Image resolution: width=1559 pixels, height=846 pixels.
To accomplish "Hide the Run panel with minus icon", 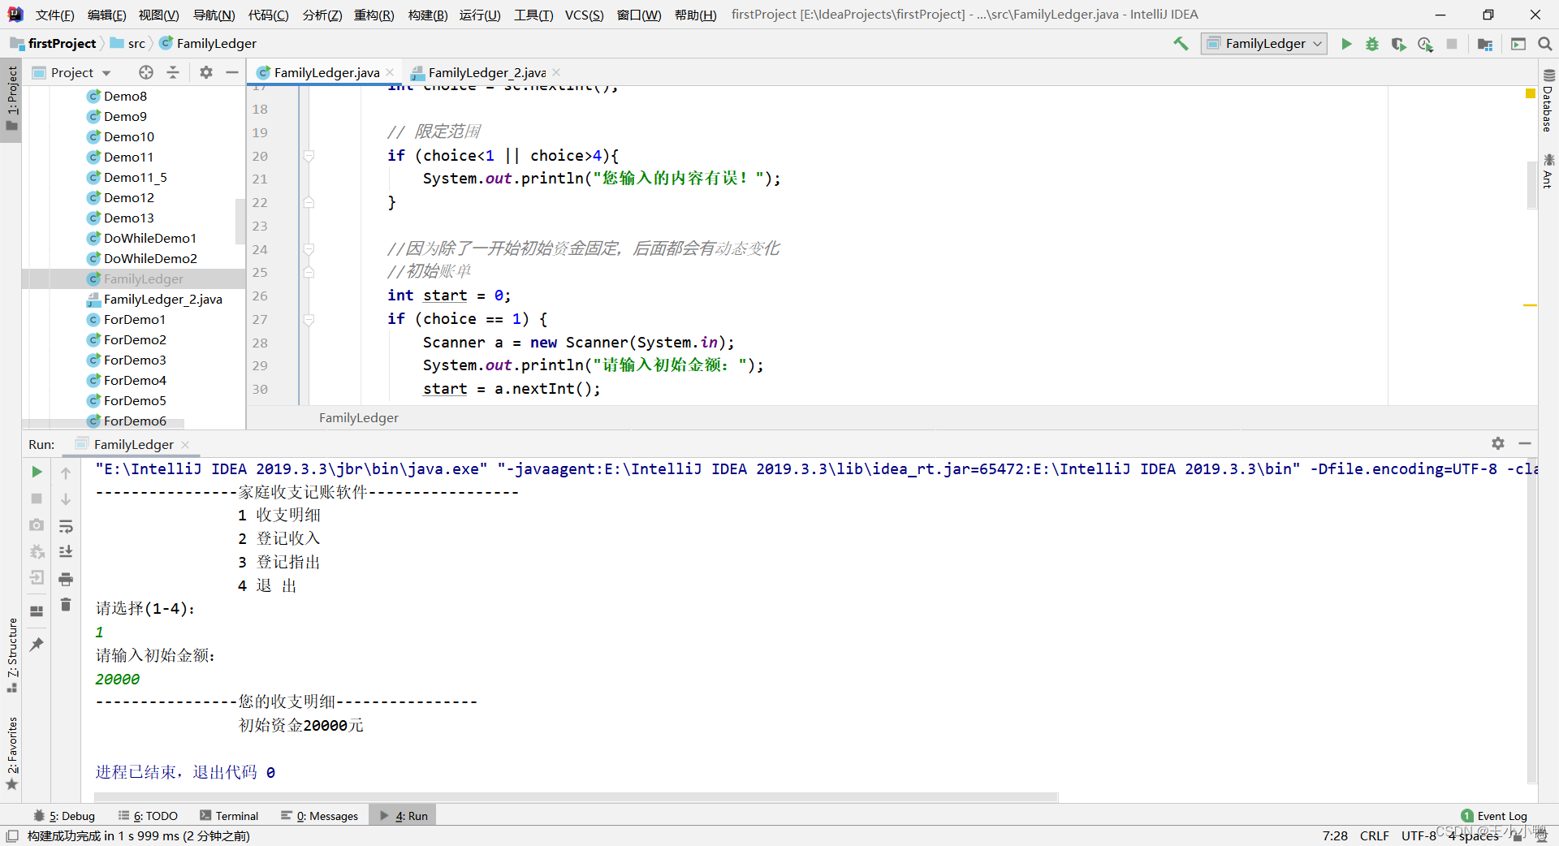I will pyautogui.click(x=1525, y=443).
